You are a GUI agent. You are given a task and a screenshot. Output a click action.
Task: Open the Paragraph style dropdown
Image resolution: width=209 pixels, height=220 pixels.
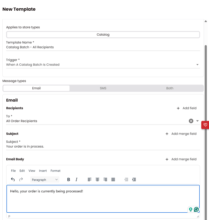45,180
